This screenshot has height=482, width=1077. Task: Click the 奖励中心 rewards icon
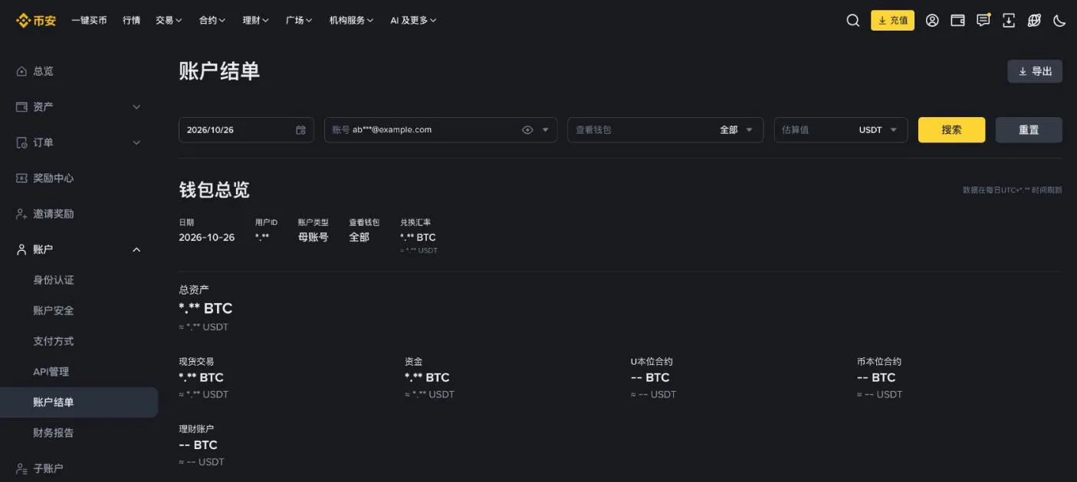21,178
